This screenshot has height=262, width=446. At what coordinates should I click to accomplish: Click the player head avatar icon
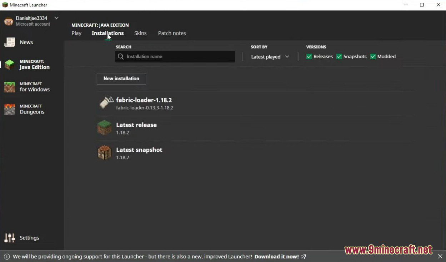tap(9, 21)
